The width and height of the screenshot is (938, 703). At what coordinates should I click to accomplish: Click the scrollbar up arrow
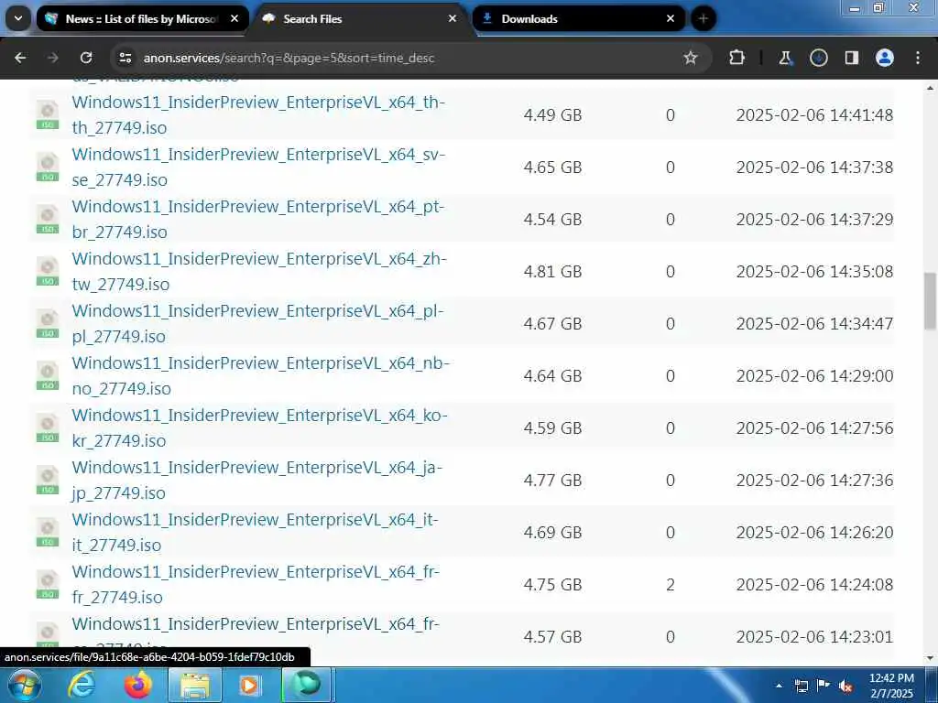click(931, 88)
